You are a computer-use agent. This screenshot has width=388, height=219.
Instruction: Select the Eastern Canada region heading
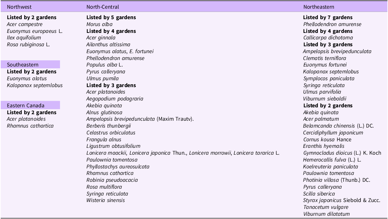coord(26,106)
